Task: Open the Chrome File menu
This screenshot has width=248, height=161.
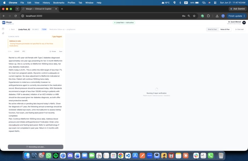Action: click(x=22, y=3)
